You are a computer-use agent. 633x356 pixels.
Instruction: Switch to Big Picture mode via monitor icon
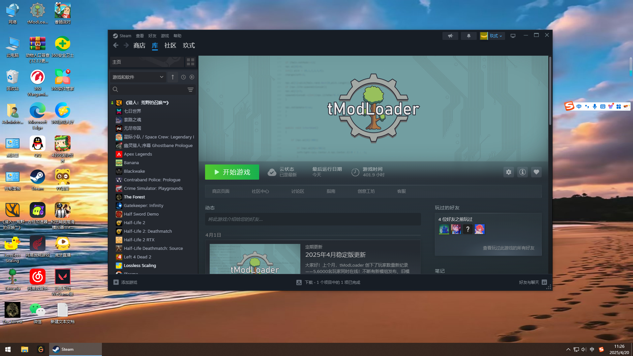(513, 36)
